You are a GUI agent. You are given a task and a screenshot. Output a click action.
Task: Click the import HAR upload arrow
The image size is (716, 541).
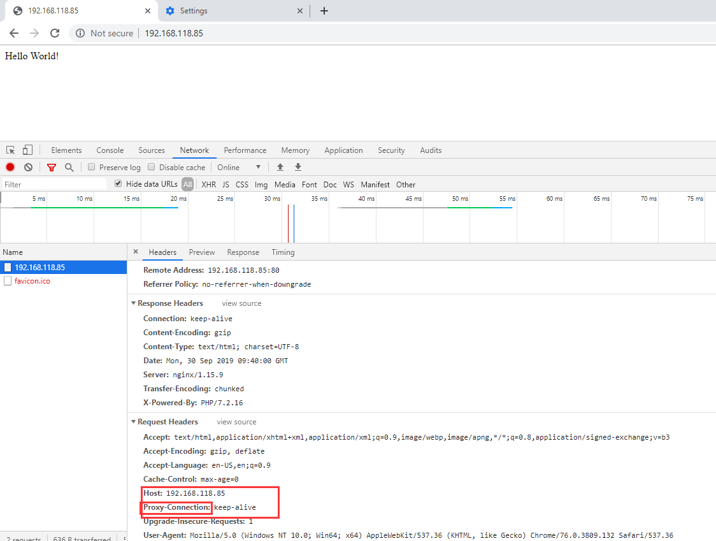[280, 168]
